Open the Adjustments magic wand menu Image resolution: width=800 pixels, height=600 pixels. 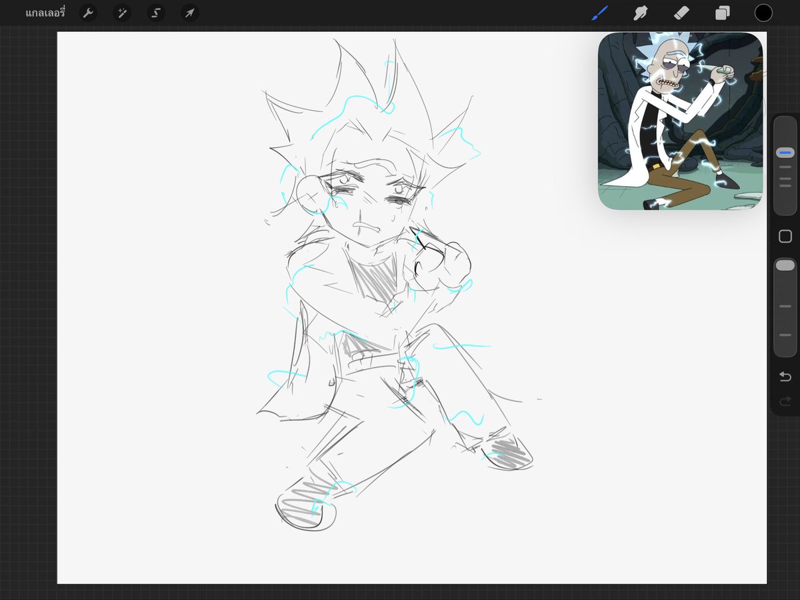point(122,13)
